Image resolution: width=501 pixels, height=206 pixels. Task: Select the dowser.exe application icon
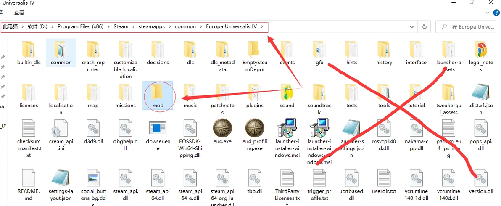tap(158, 128)
